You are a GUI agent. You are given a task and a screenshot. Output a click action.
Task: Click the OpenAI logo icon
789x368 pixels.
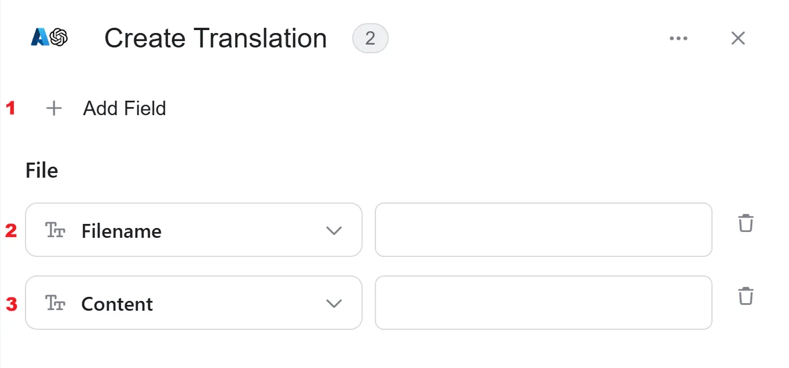click(x=59, y=38)
